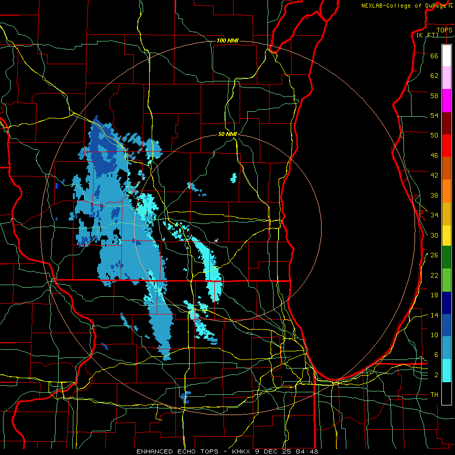Select the 100 NMI range ring label

(227, 40)
